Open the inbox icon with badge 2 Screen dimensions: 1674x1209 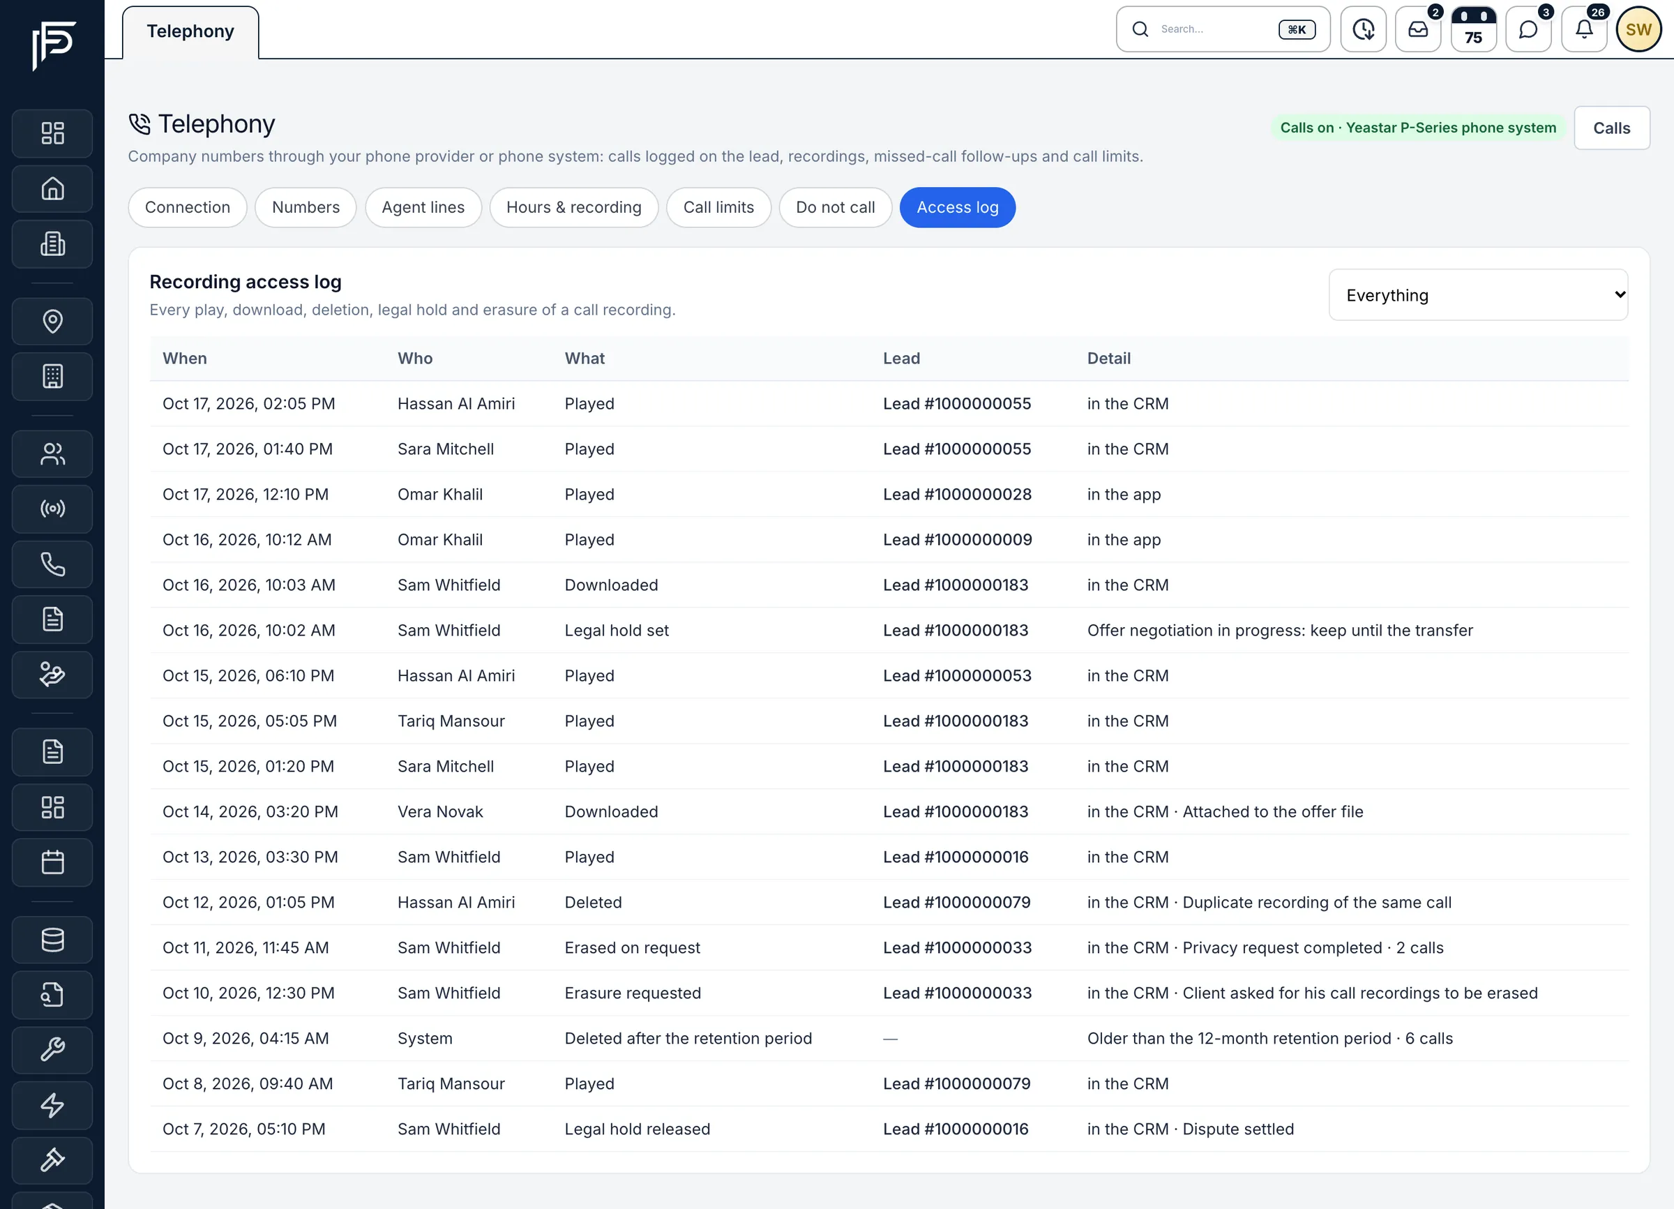[1418, 29]
